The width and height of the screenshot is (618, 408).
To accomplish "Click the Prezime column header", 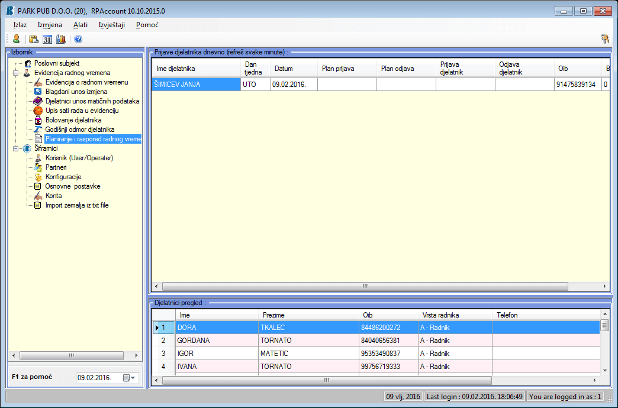I will tap(308, 315).
